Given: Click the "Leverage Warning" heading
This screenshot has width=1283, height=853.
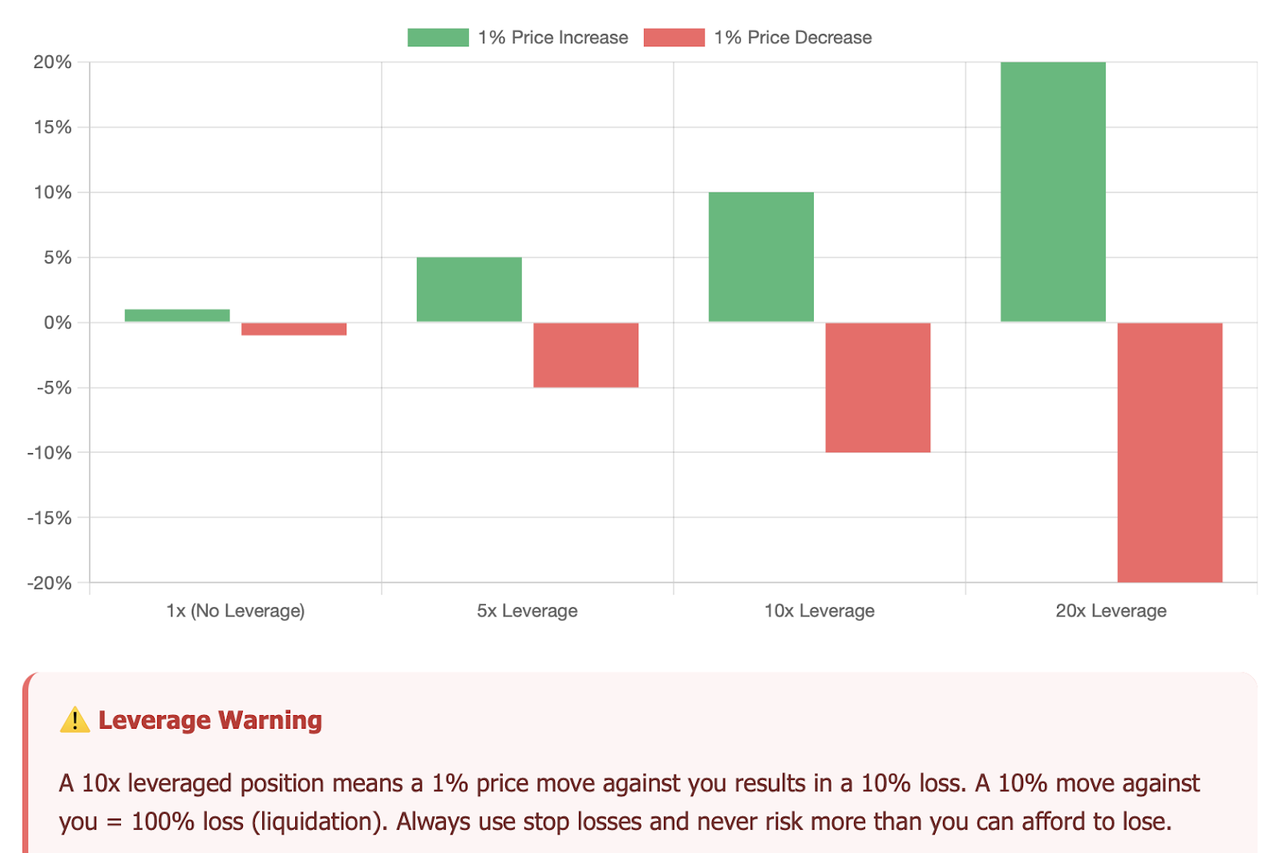Looking at the screenshot, I should 210,720.
